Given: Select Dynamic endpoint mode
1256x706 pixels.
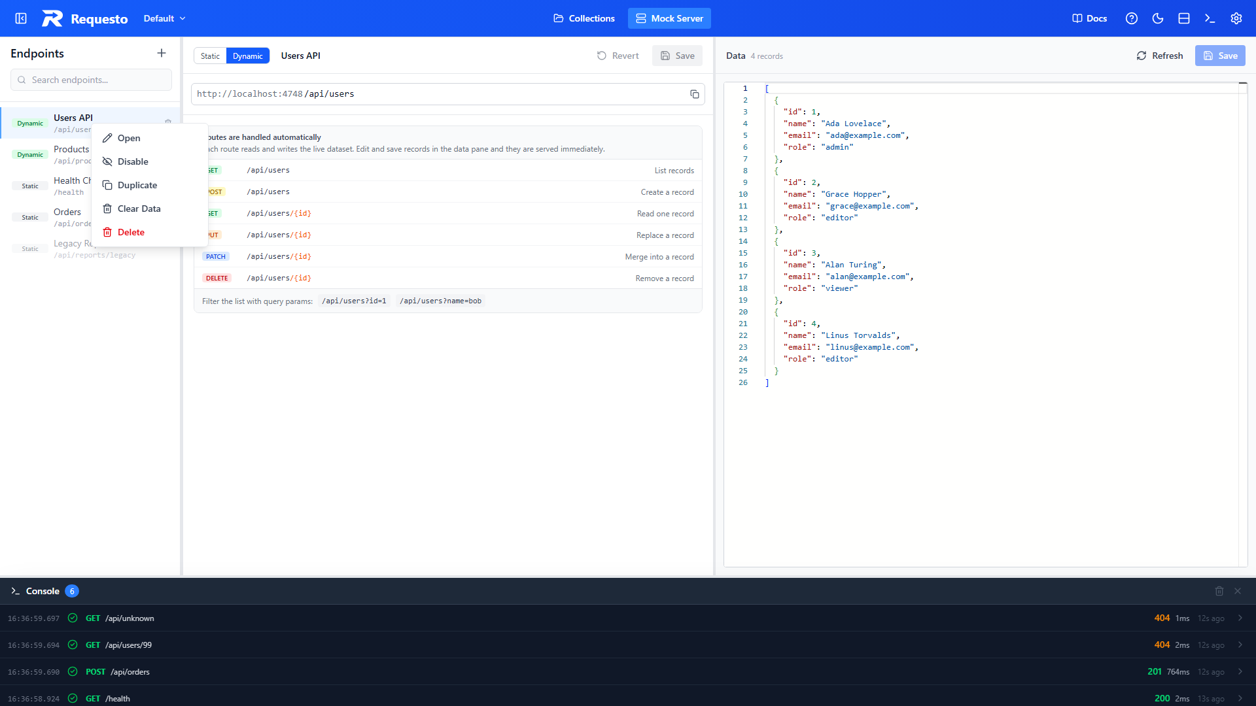Looking at the screenshot, I should click(248, 56).
